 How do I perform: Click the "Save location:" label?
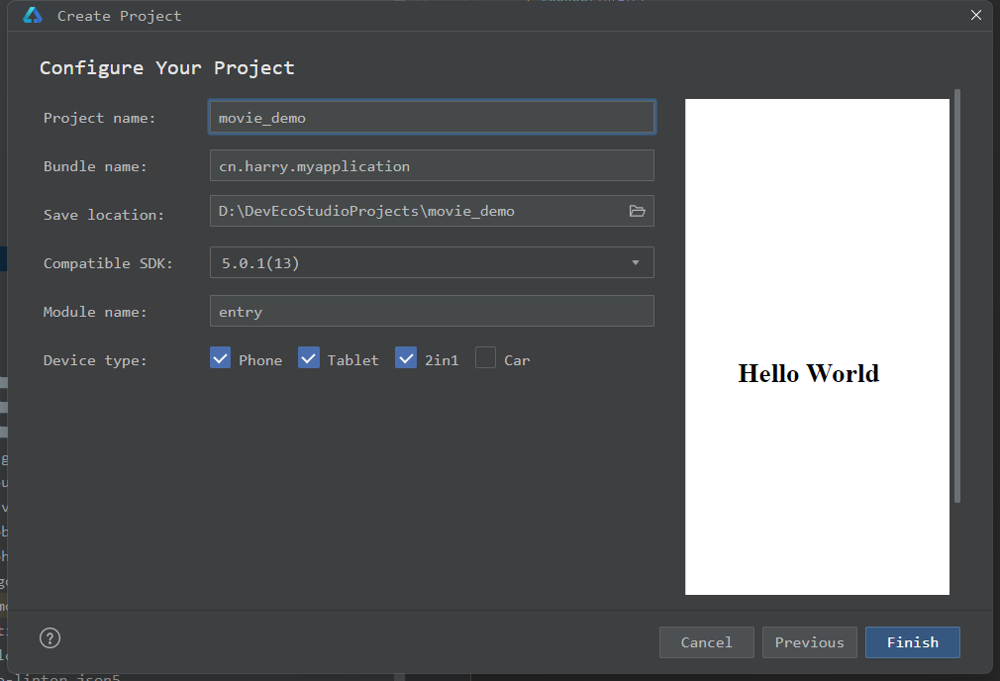click(104, 215)
